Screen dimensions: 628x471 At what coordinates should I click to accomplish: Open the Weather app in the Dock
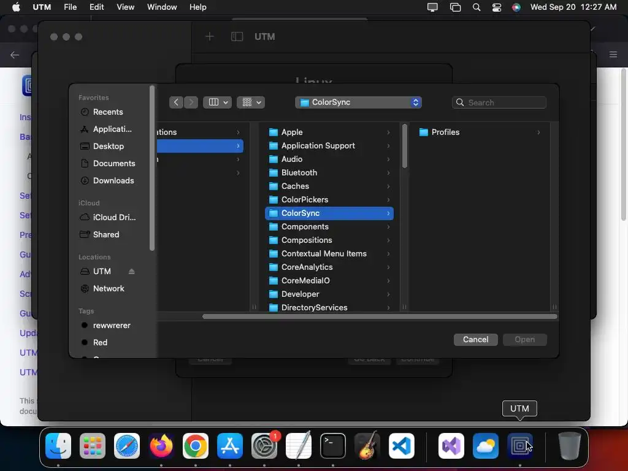click(x=486, y=446)
